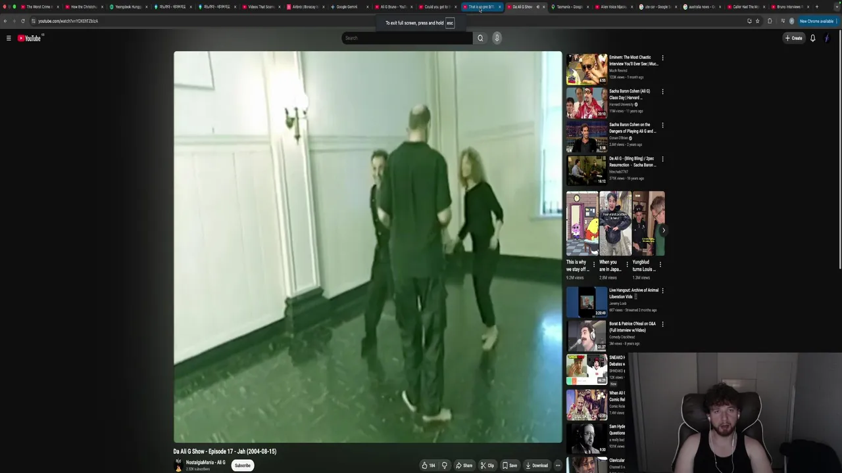Viewport: 842px width, 473px height.
Task: Open options for 'When you are in Japa' Short
Action: 627,265
